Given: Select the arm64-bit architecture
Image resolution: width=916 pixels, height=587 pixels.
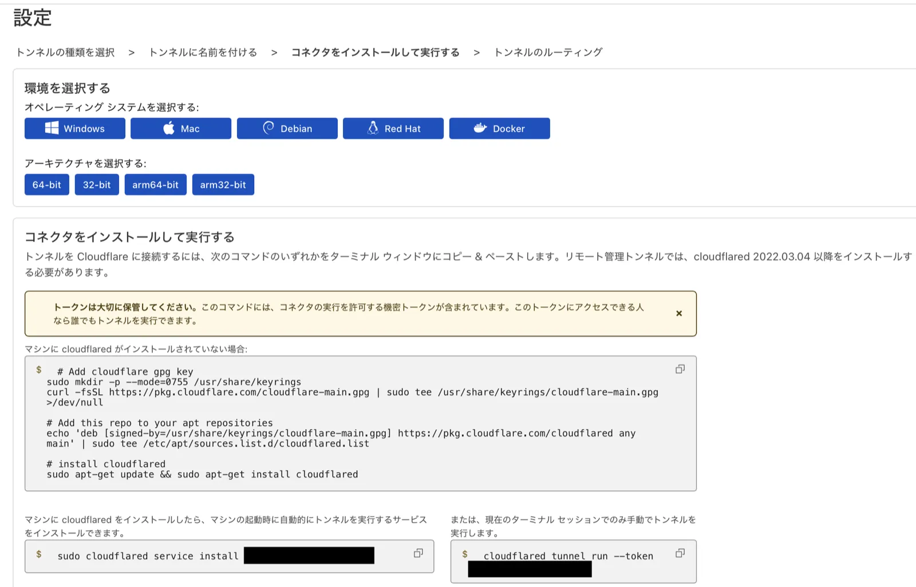Looking at the screenshot, I should coord(155,184).
